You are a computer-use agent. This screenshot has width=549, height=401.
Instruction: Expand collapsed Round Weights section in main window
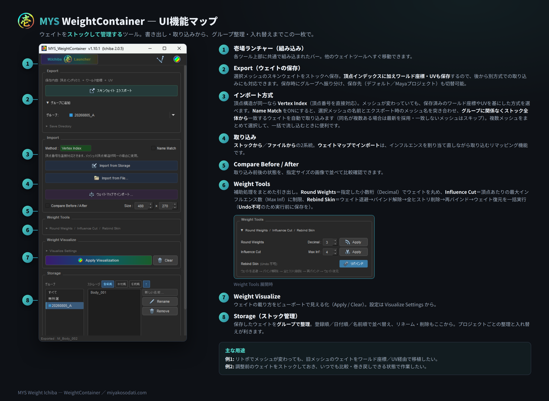83,228
